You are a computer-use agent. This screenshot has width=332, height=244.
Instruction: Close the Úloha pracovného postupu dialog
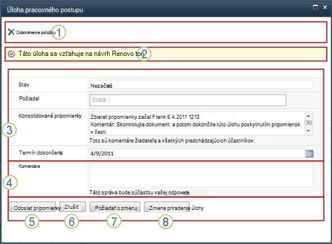click(x=325, y=7)
